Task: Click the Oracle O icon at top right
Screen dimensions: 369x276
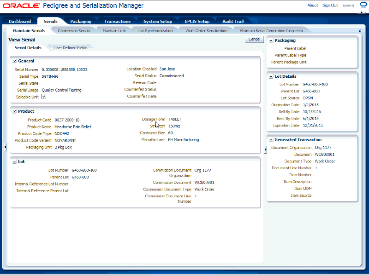Action: pos(363,5)
